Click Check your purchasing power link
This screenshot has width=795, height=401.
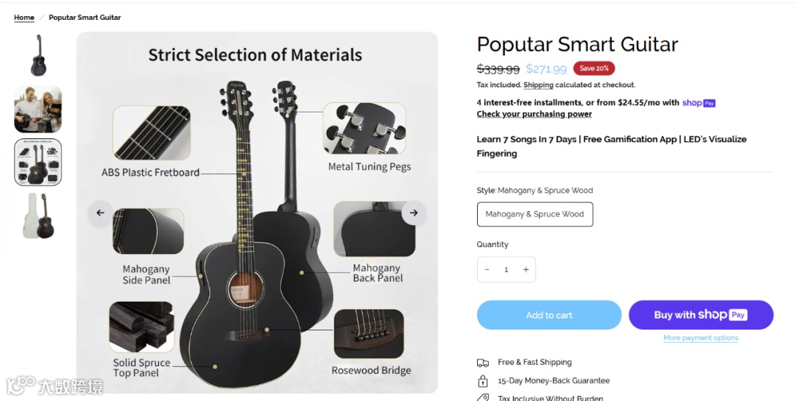[x=534, y=114]
